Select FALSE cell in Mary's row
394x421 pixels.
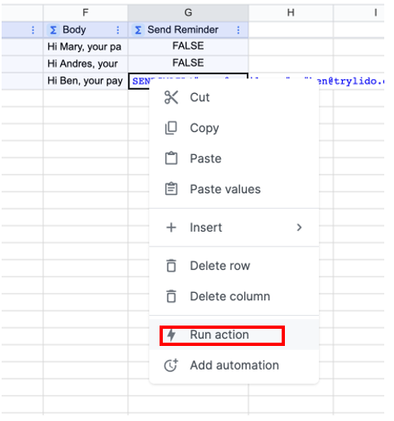click(188, 47)
